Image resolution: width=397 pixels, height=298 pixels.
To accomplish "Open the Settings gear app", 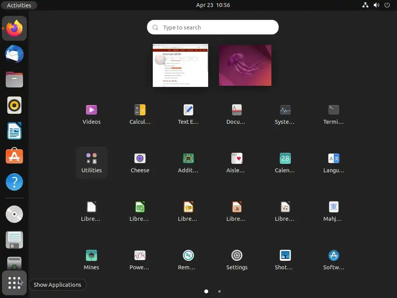I will click(236, 260).
